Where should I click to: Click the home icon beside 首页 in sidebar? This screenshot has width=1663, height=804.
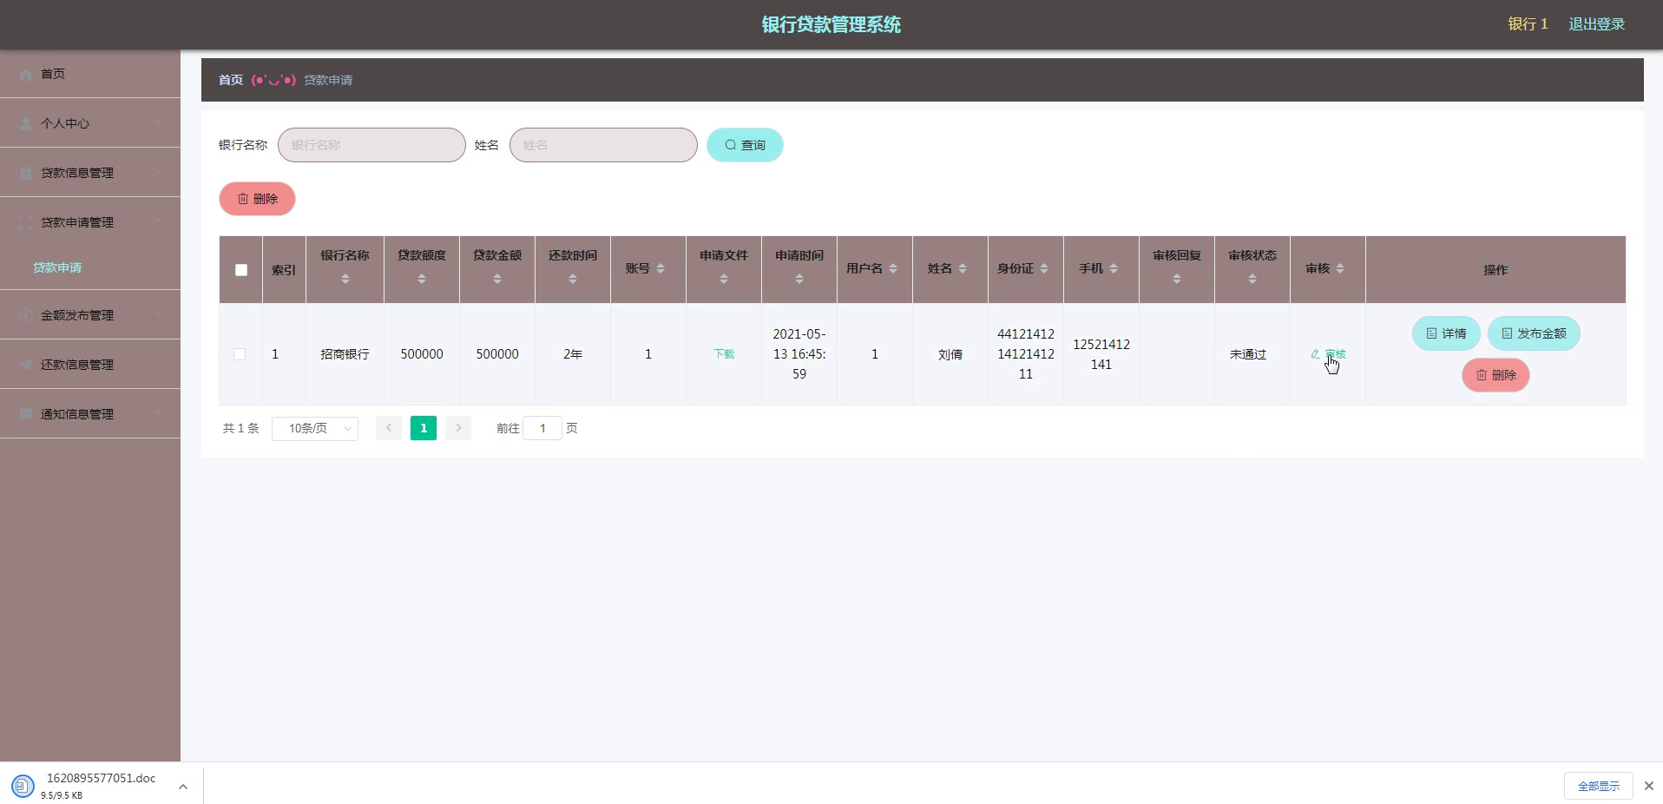pos(26,75)
